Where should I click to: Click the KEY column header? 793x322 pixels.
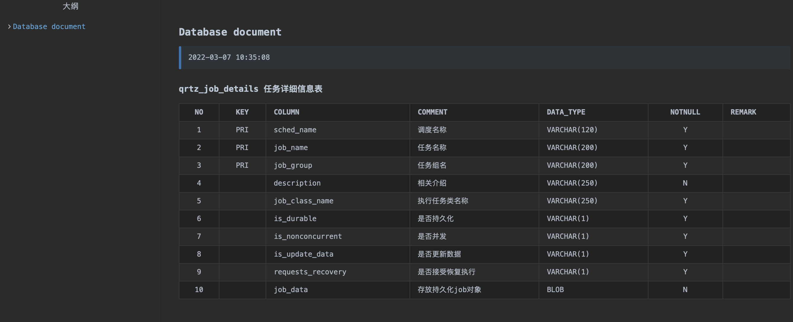tap(242, 112)
